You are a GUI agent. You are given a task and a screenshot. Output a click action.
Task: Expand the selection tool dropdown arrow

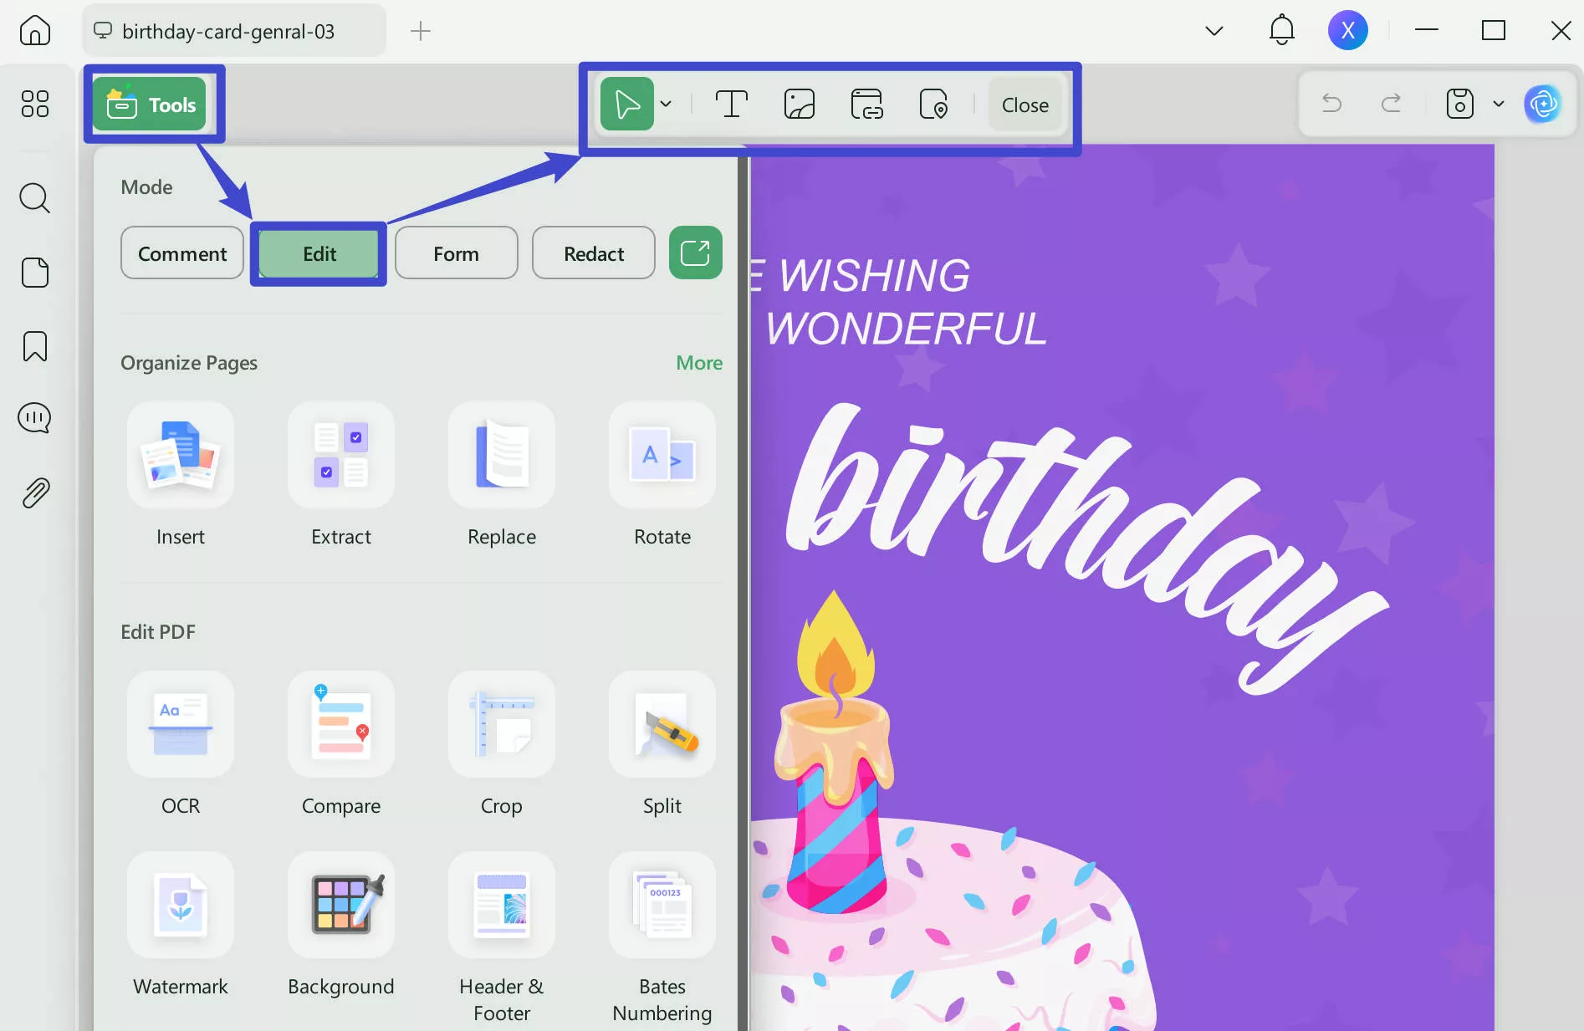pyautogui.click(x=666, y=104)
